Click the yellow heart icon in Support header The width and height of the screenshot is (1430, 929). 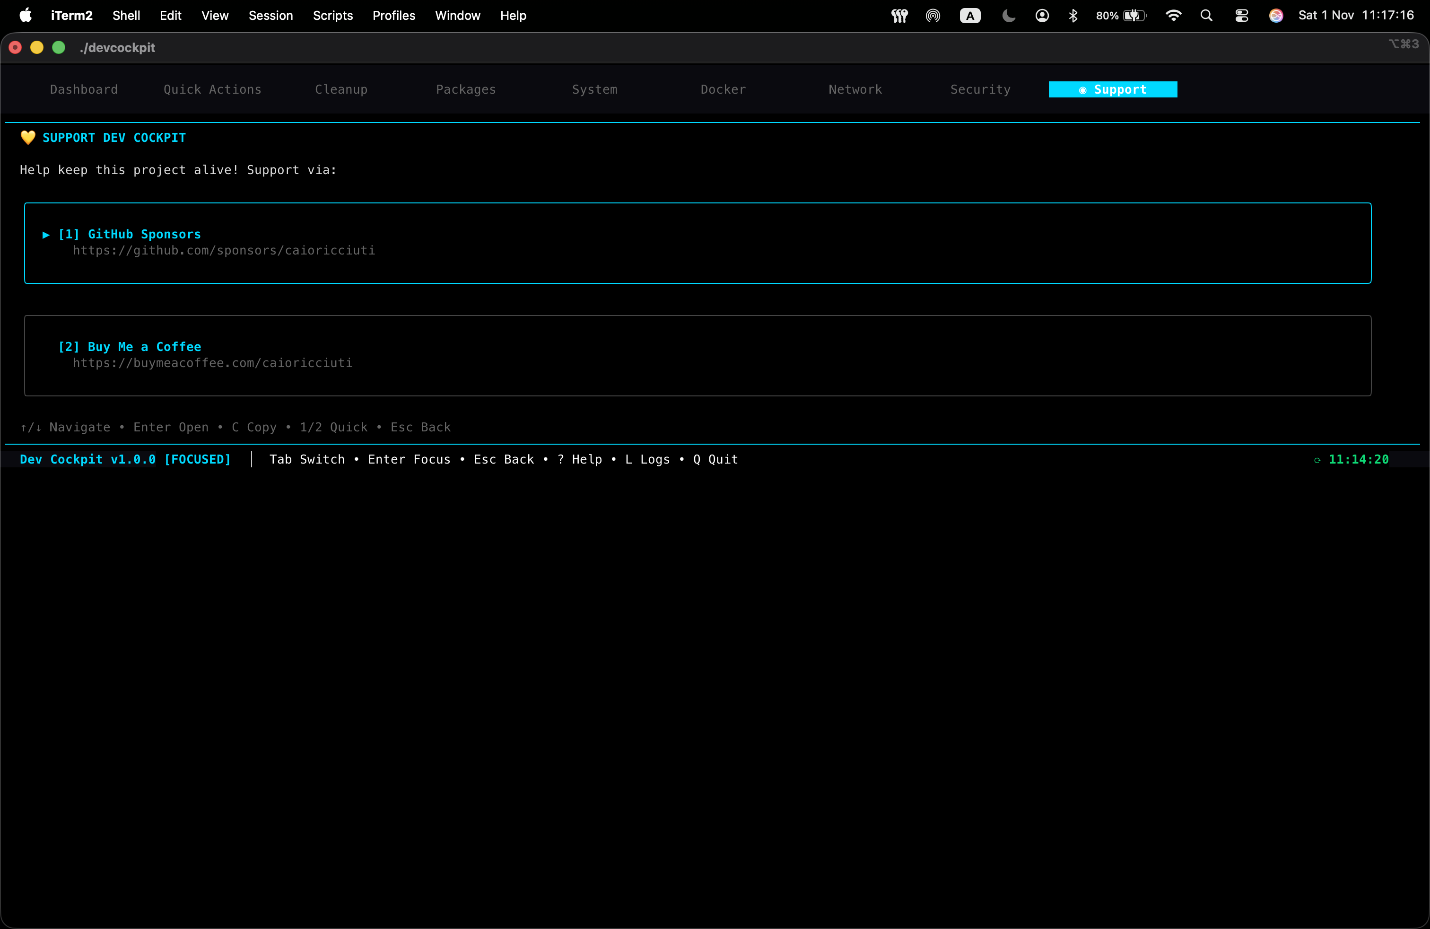point(27,138)
